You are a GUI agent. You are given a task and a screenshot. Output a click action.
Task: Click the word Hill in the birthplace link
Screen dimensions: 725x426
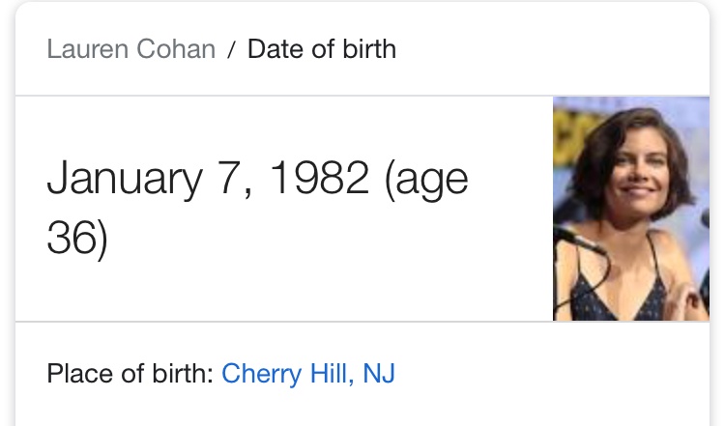331,373
